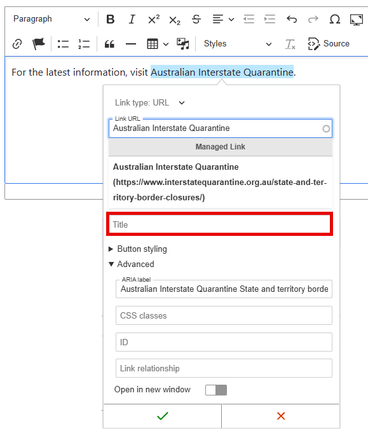
Task: Increase indent of paragraph
Action: (269, 19)
